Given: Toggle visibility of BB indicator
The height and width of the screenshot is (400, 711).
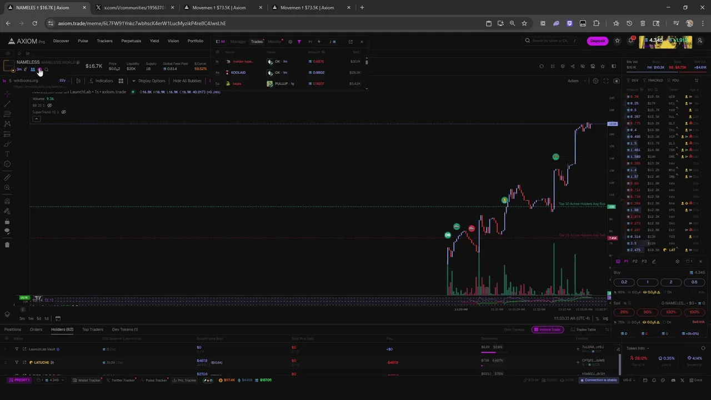Looking at the screenshot, I should pos(49,106).
